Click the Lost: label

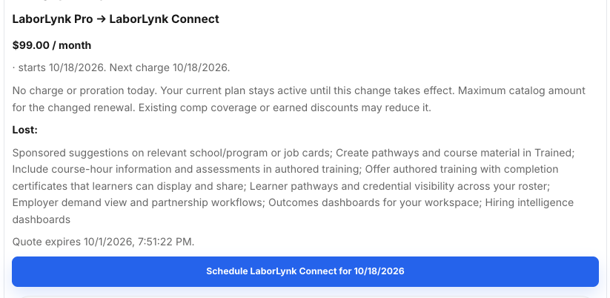(x=25, y=130)
